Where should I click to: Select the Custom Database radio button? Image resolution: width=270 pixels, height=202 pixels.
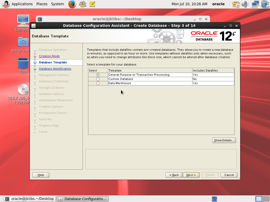click(x=98, y=79)
